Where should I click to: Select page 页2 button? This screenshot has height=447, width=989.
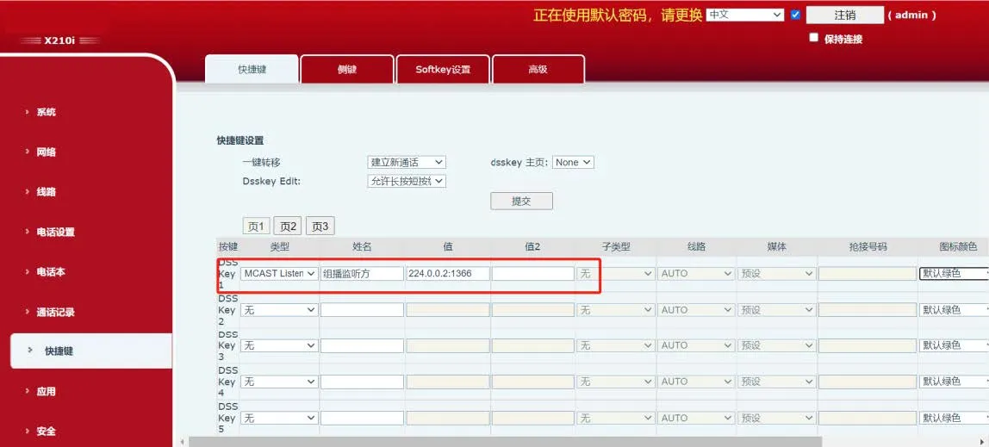[288, 227]
